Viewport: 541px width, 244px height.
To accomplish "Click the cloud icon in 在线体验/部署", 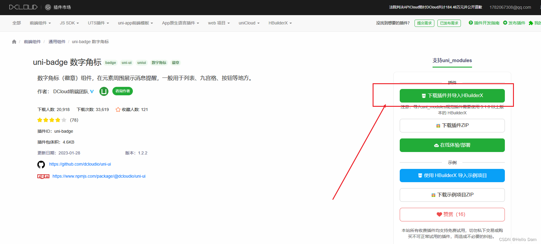I will pyautogui.click(x=436, y=145).
